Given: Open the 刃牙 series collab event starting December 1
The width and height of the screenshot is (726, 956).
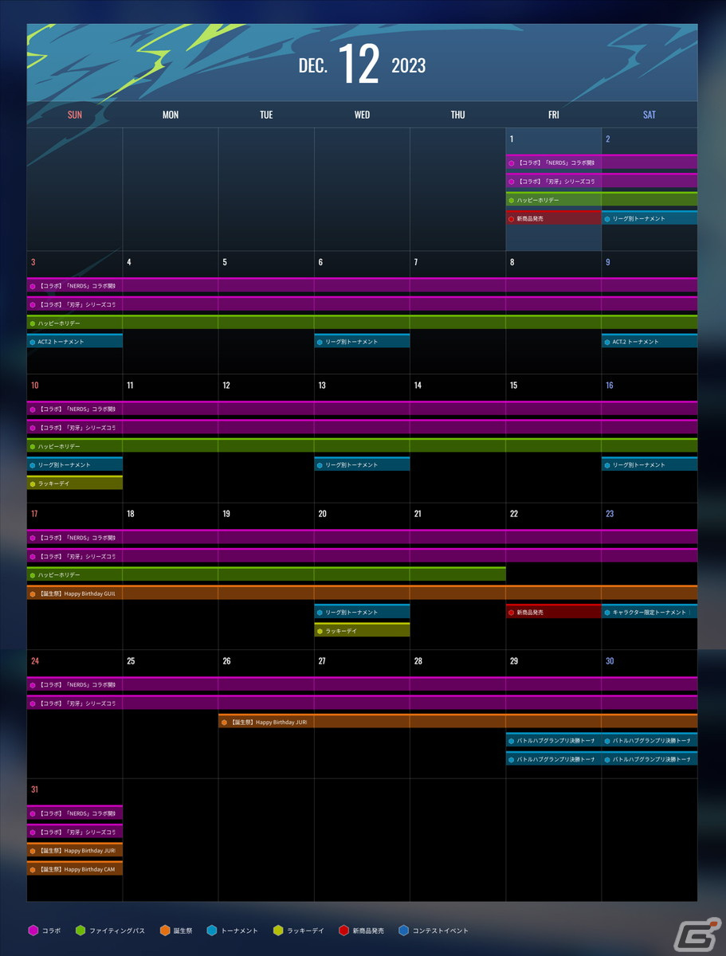Looking at the screenshot, I should tap(602, 181).
